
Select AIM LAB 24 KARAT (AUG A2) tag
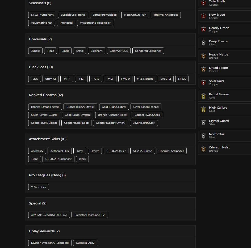click(49, 215)
